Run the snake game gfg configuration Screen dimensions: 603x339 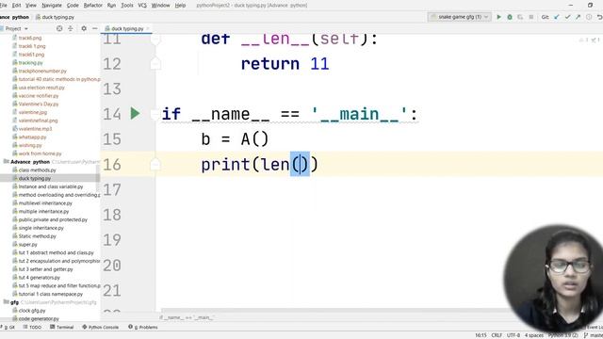pos(498,17)
